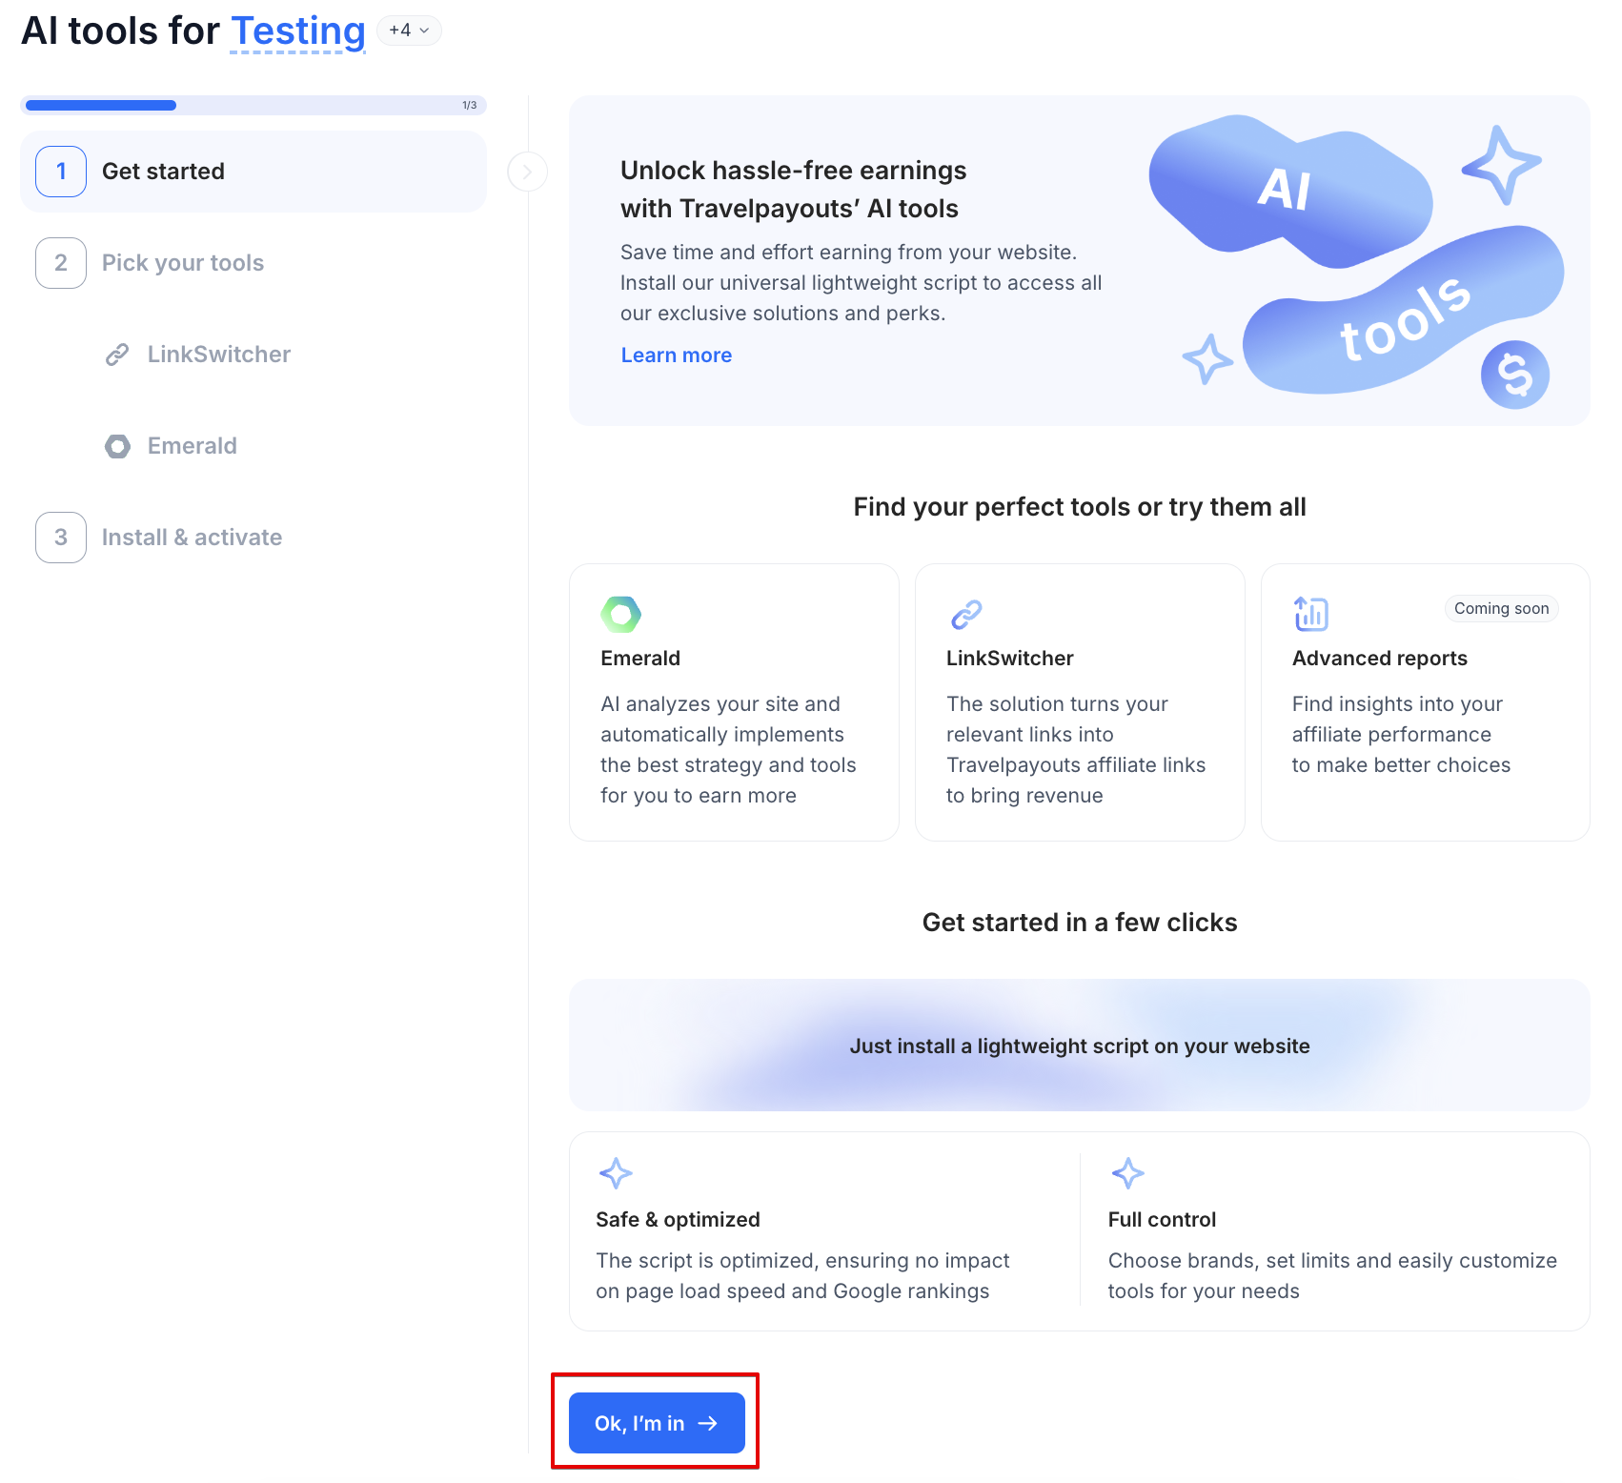This screenshot has height=1483, width=1622.
Task: Click the green Emerald logo on card
Action: (x=621, y=615)
